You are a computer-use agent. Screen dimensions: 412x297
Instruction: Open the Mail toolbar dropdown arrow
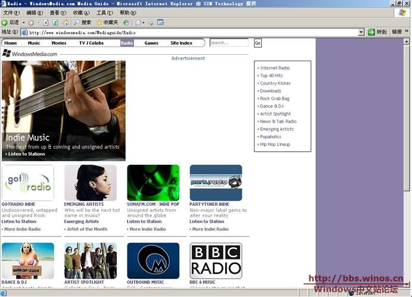pos(143,23)
